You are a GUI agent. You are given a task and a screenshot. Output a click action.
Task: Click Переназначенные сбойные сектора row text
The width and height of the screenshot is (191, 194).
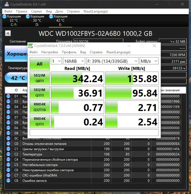tap(50, 160)
